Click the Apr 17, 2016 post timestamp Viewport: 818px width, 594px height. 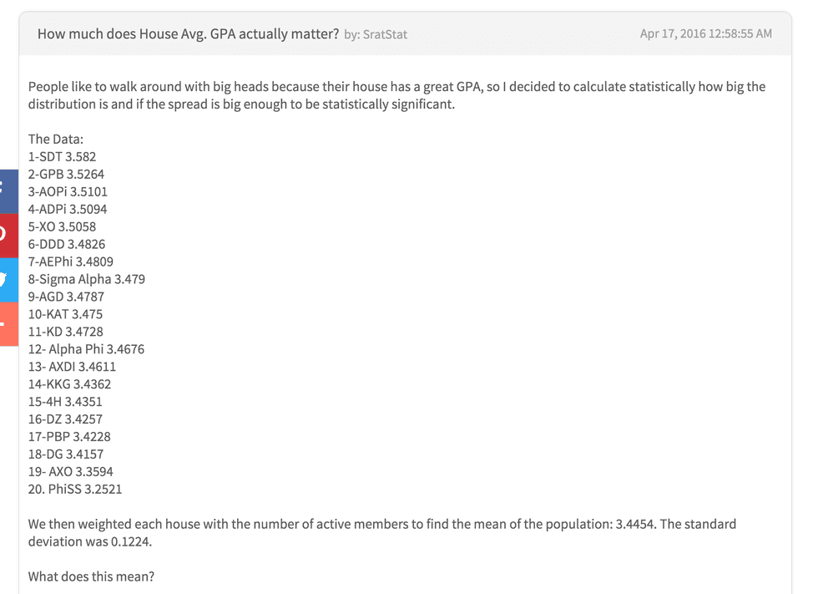click(x=705, y=34)
